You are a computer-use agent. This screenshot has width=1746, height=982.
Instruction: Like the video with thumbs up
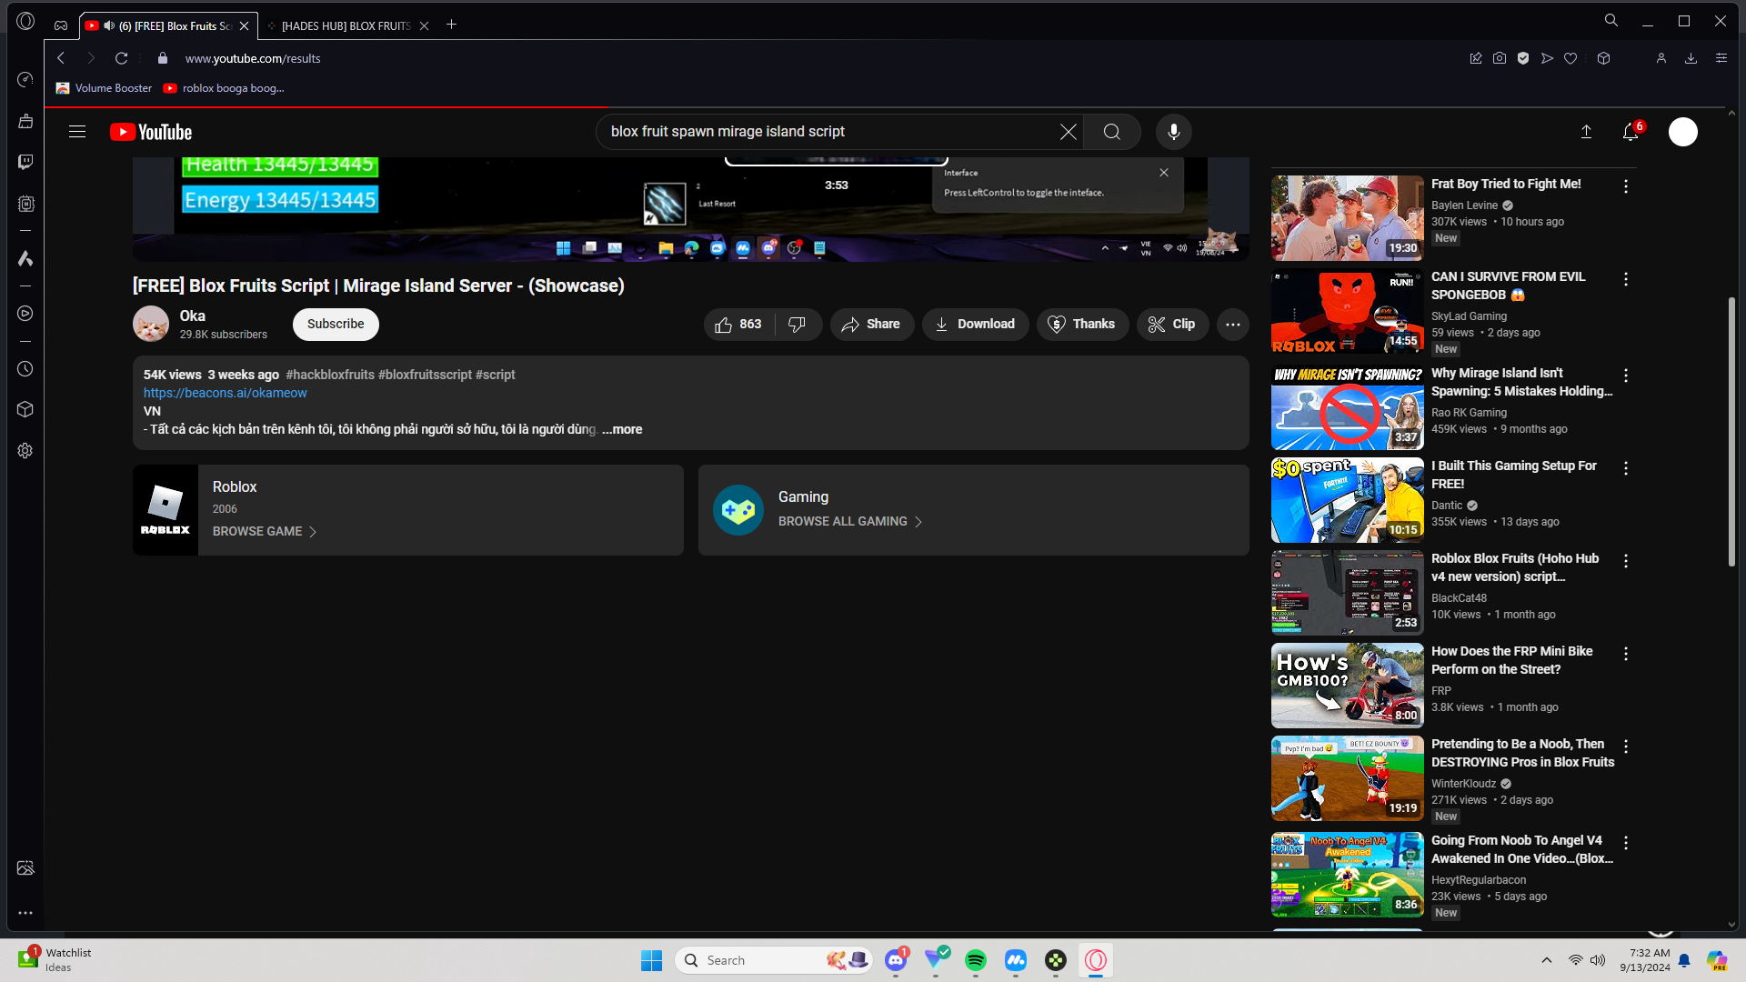(x=738, y=325)
